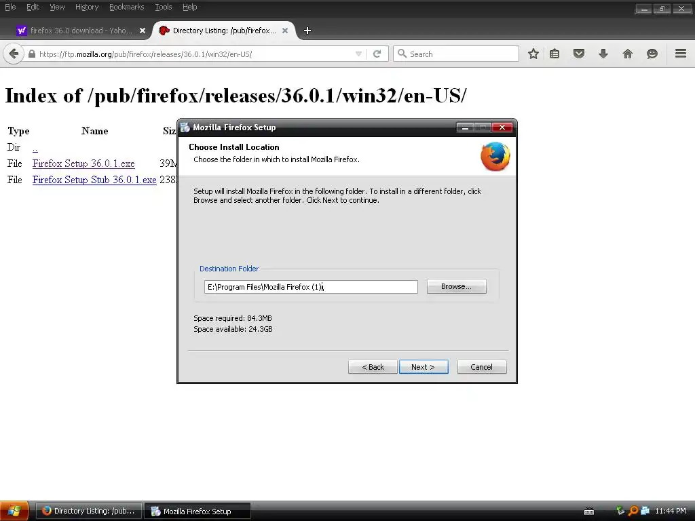Open the Edit menu

click(33, 7)
